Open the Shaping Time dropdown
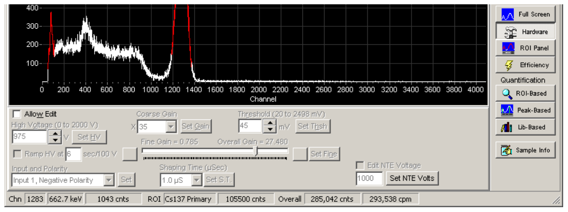The width and height of the screenshot is (568, 212). tap(196, 180)
